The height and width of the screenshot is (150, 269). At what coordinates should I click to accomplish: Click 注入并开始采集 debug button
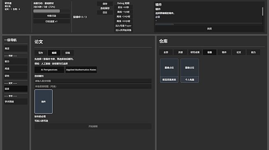point(123,30)
